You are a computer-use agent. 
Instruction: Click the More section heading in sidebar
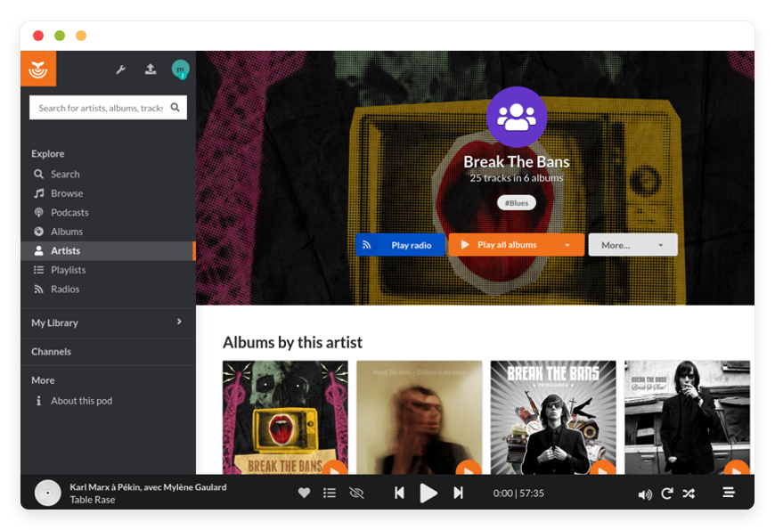pyautogui.click(x=43, y=380)
